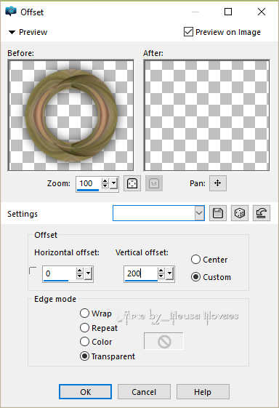Open the Help button
The height and width of the screenshot is (408, 279).
click(203, 392)
